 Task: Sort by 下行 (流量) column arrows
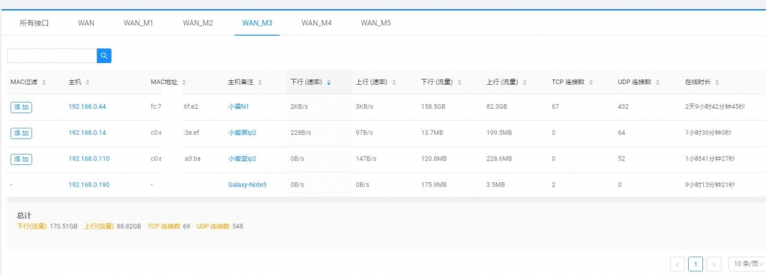pos(459,82)
